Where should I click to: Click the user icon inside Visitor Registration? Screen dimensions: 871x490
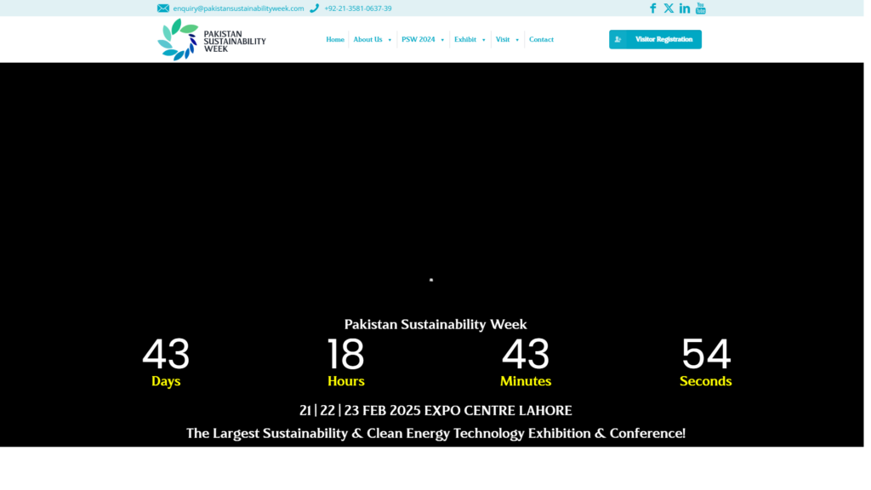click(618, 39)
